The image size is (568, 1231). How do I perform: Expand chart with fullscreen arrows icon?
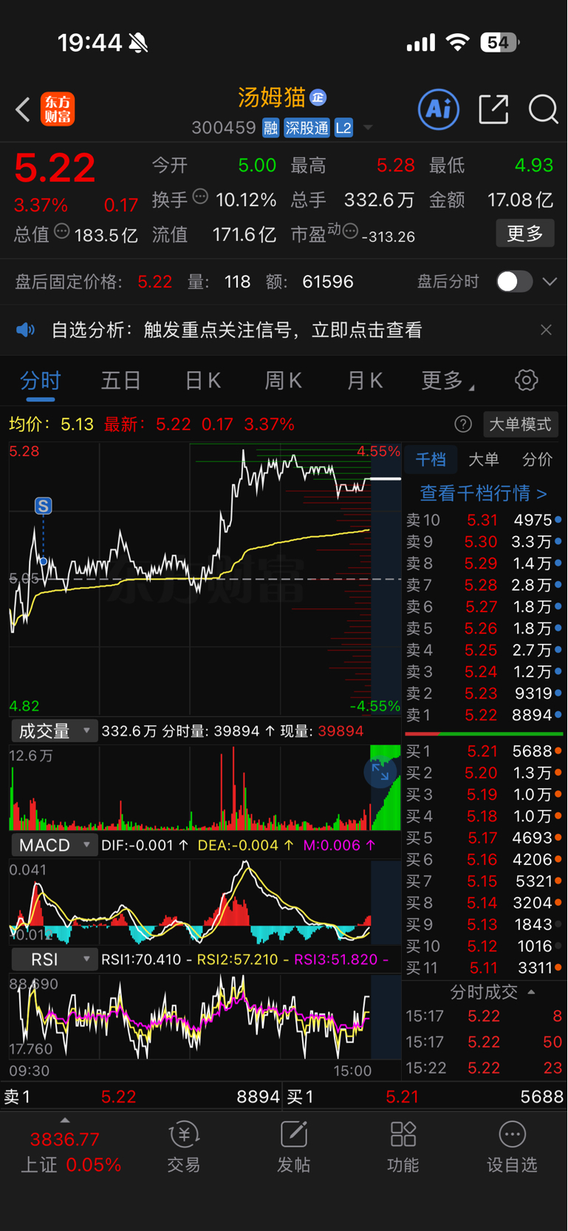(381, 772)
